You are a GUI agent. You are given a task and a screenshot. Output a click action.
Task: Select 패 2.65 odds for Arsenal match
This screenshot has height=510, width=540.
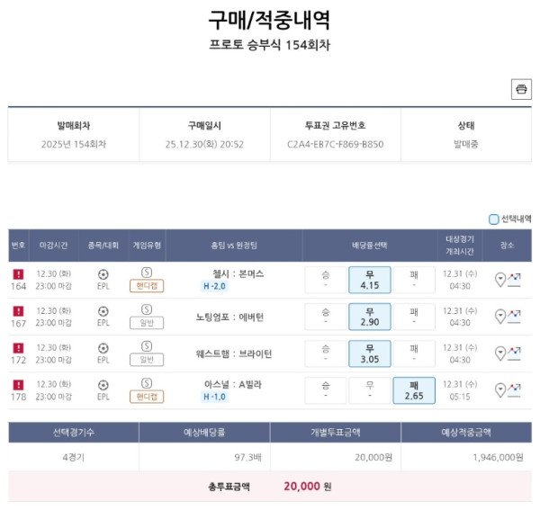pyautogui.click(x=413, y=390)
